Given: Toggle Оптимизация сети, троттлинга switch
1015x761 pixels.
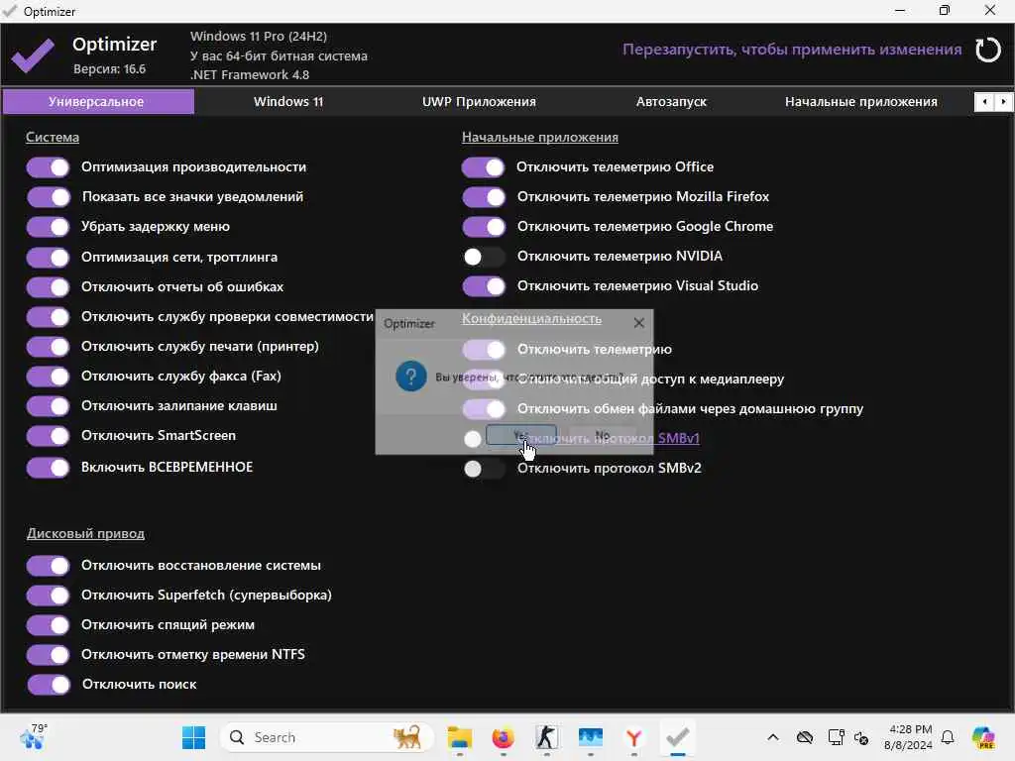Looking at the screenshot, I should click(48, 258).
